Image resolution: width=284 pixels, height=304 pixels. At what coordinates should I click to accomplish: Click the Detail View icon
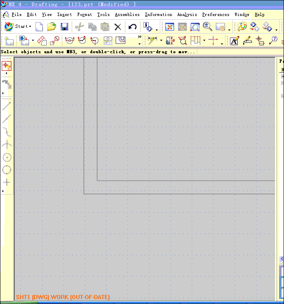pyautogui.click(x=55, y=41)
